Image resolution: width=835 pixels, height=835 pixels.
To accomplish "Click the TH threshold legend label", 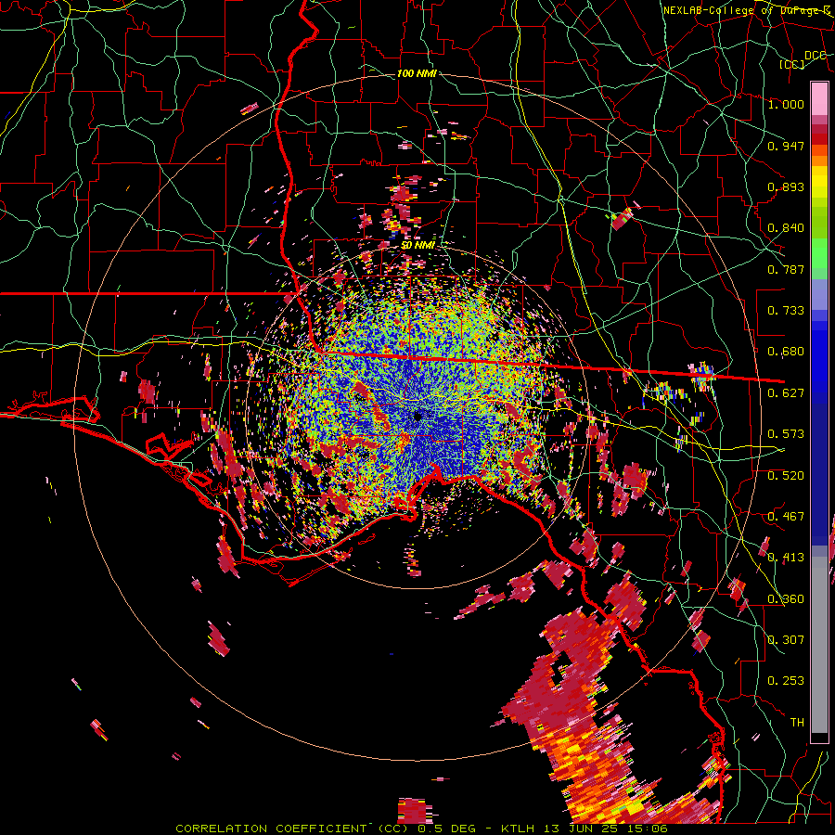I will click(x=797, y=723).
